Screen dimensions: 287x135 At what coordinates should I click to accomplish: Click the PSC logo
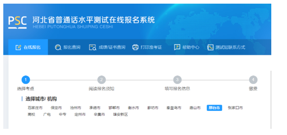tap(18, 23)
